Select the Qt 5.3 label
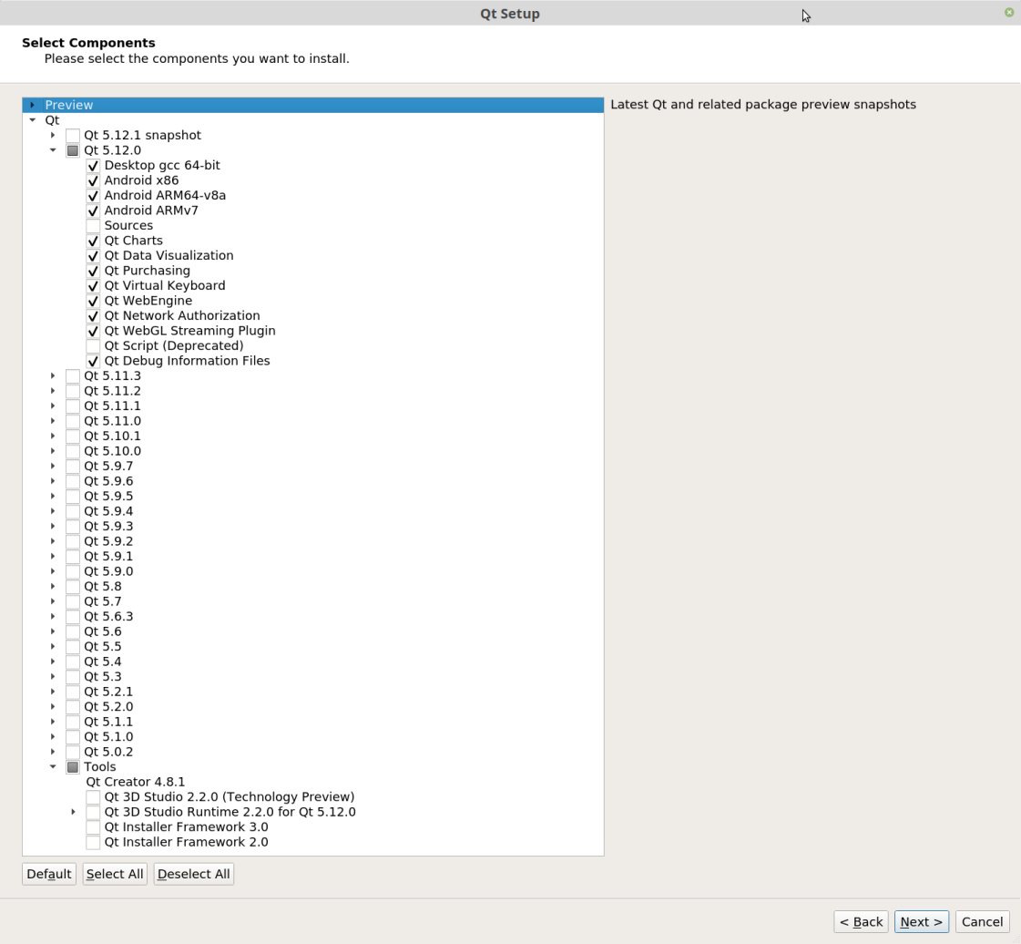The height and width of the screenshot is (944, 1021). 102,676
